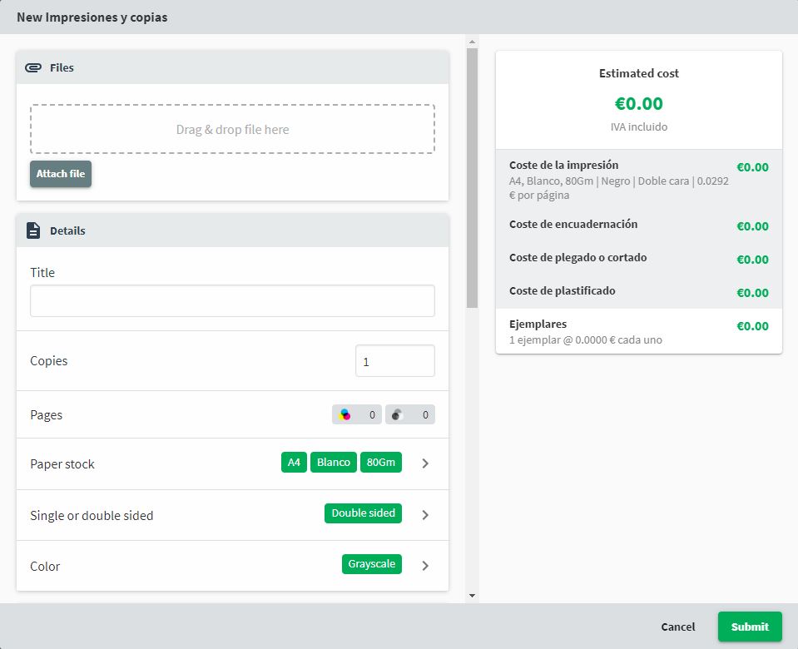Click the Double sided tag
This screenshot has height=649, width=798.
click(363, 513)
